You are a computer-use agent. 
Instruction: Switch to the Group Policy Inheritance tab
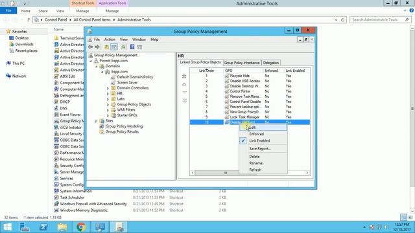coord(242,63)
